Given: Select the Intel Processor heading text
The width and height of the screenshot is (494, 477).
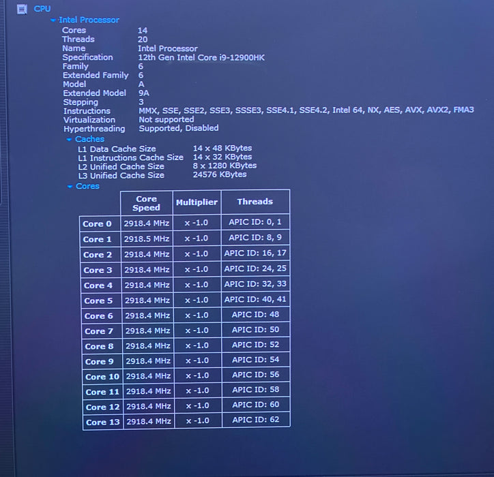Looking at the screenshot, I should click(x=89, y=20).
